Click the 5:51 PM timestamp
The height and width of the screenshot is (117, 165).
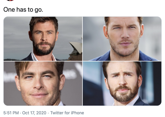click(11, 113)
